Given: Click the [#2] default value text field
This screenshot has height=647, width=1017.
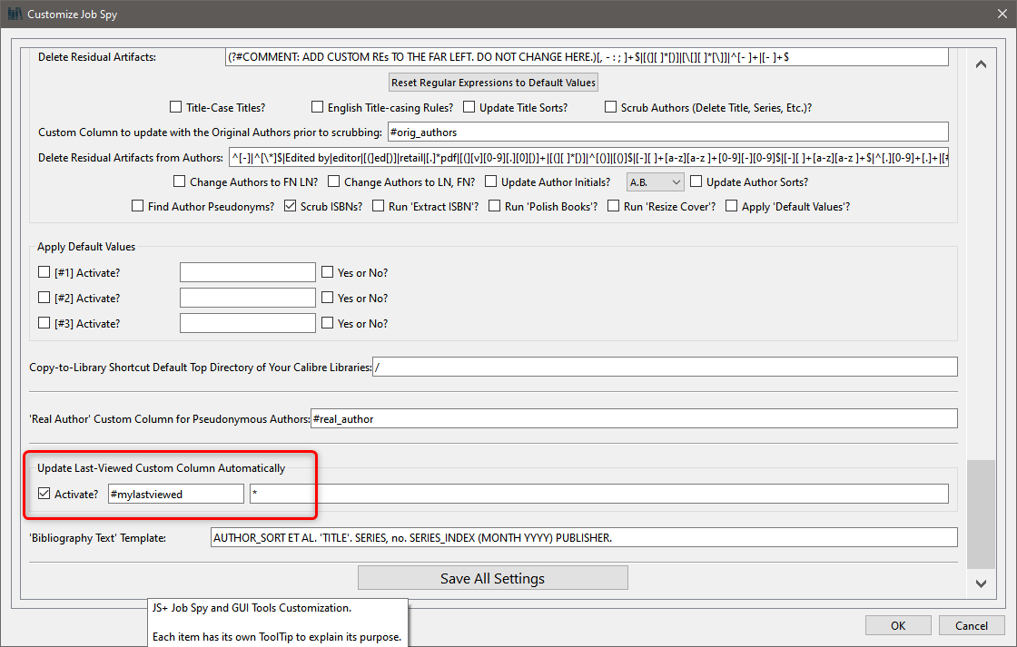Looking at the screenshot, I should click(x=248, y=298).
